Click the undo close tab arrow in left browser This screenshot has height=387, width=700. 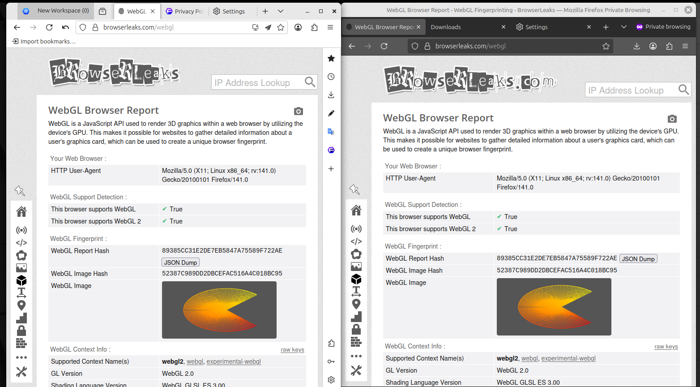coord(65,27)
